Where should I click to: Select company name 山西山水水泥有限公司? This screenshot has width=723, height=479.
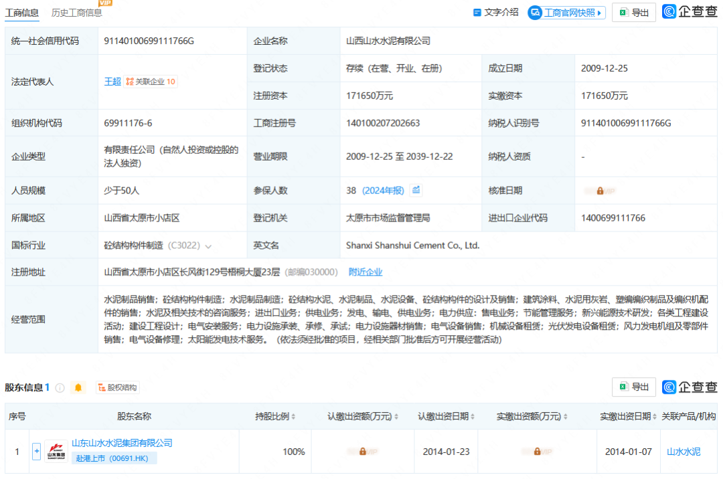(x=388, y=41)
